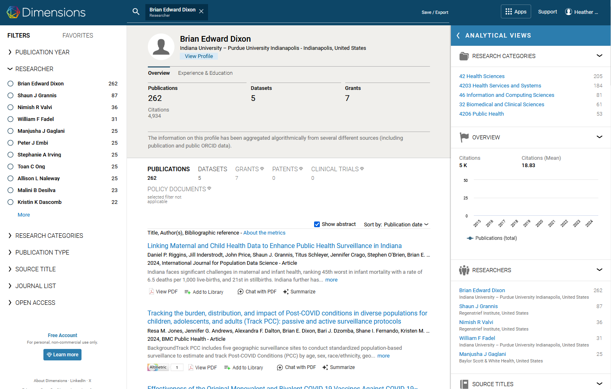Viewport: 611px width, 389px height.
Task: Click the researcher profile avatar
Action: tap(161, 47)
